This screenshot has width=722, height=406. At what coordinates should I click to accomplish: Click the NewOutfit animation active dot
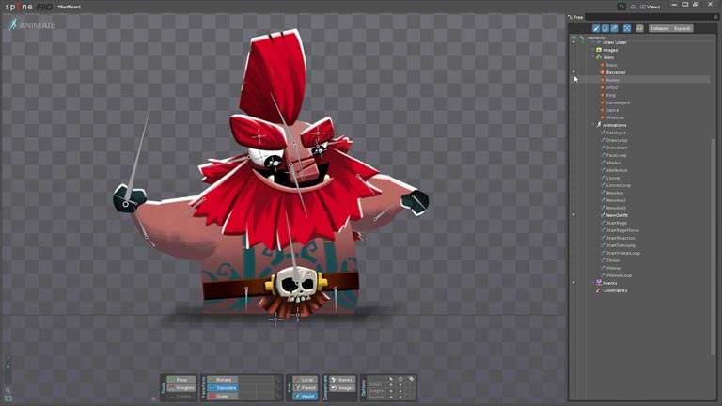coord(573,215)
